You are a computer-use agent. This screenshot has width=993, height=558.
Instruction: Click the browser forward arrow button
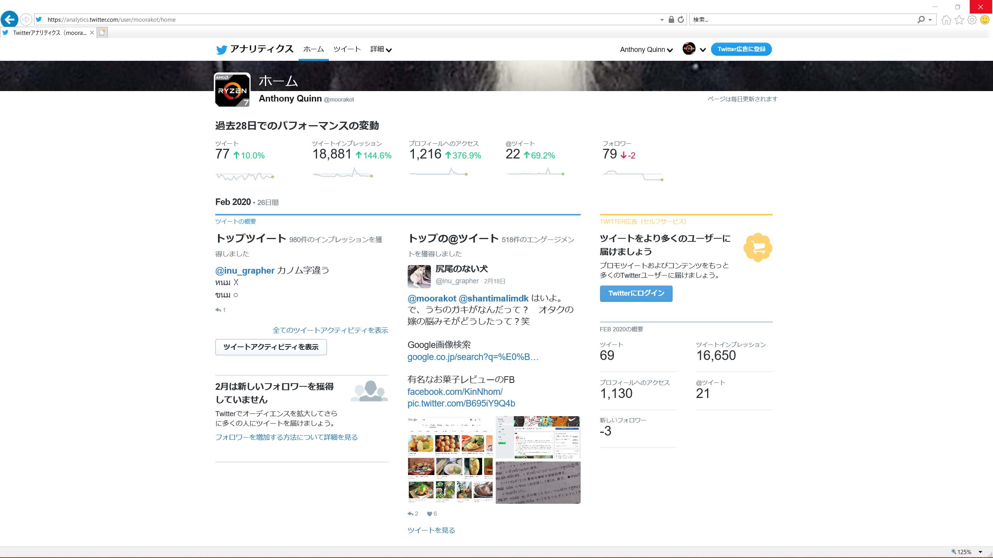point(26,19)
